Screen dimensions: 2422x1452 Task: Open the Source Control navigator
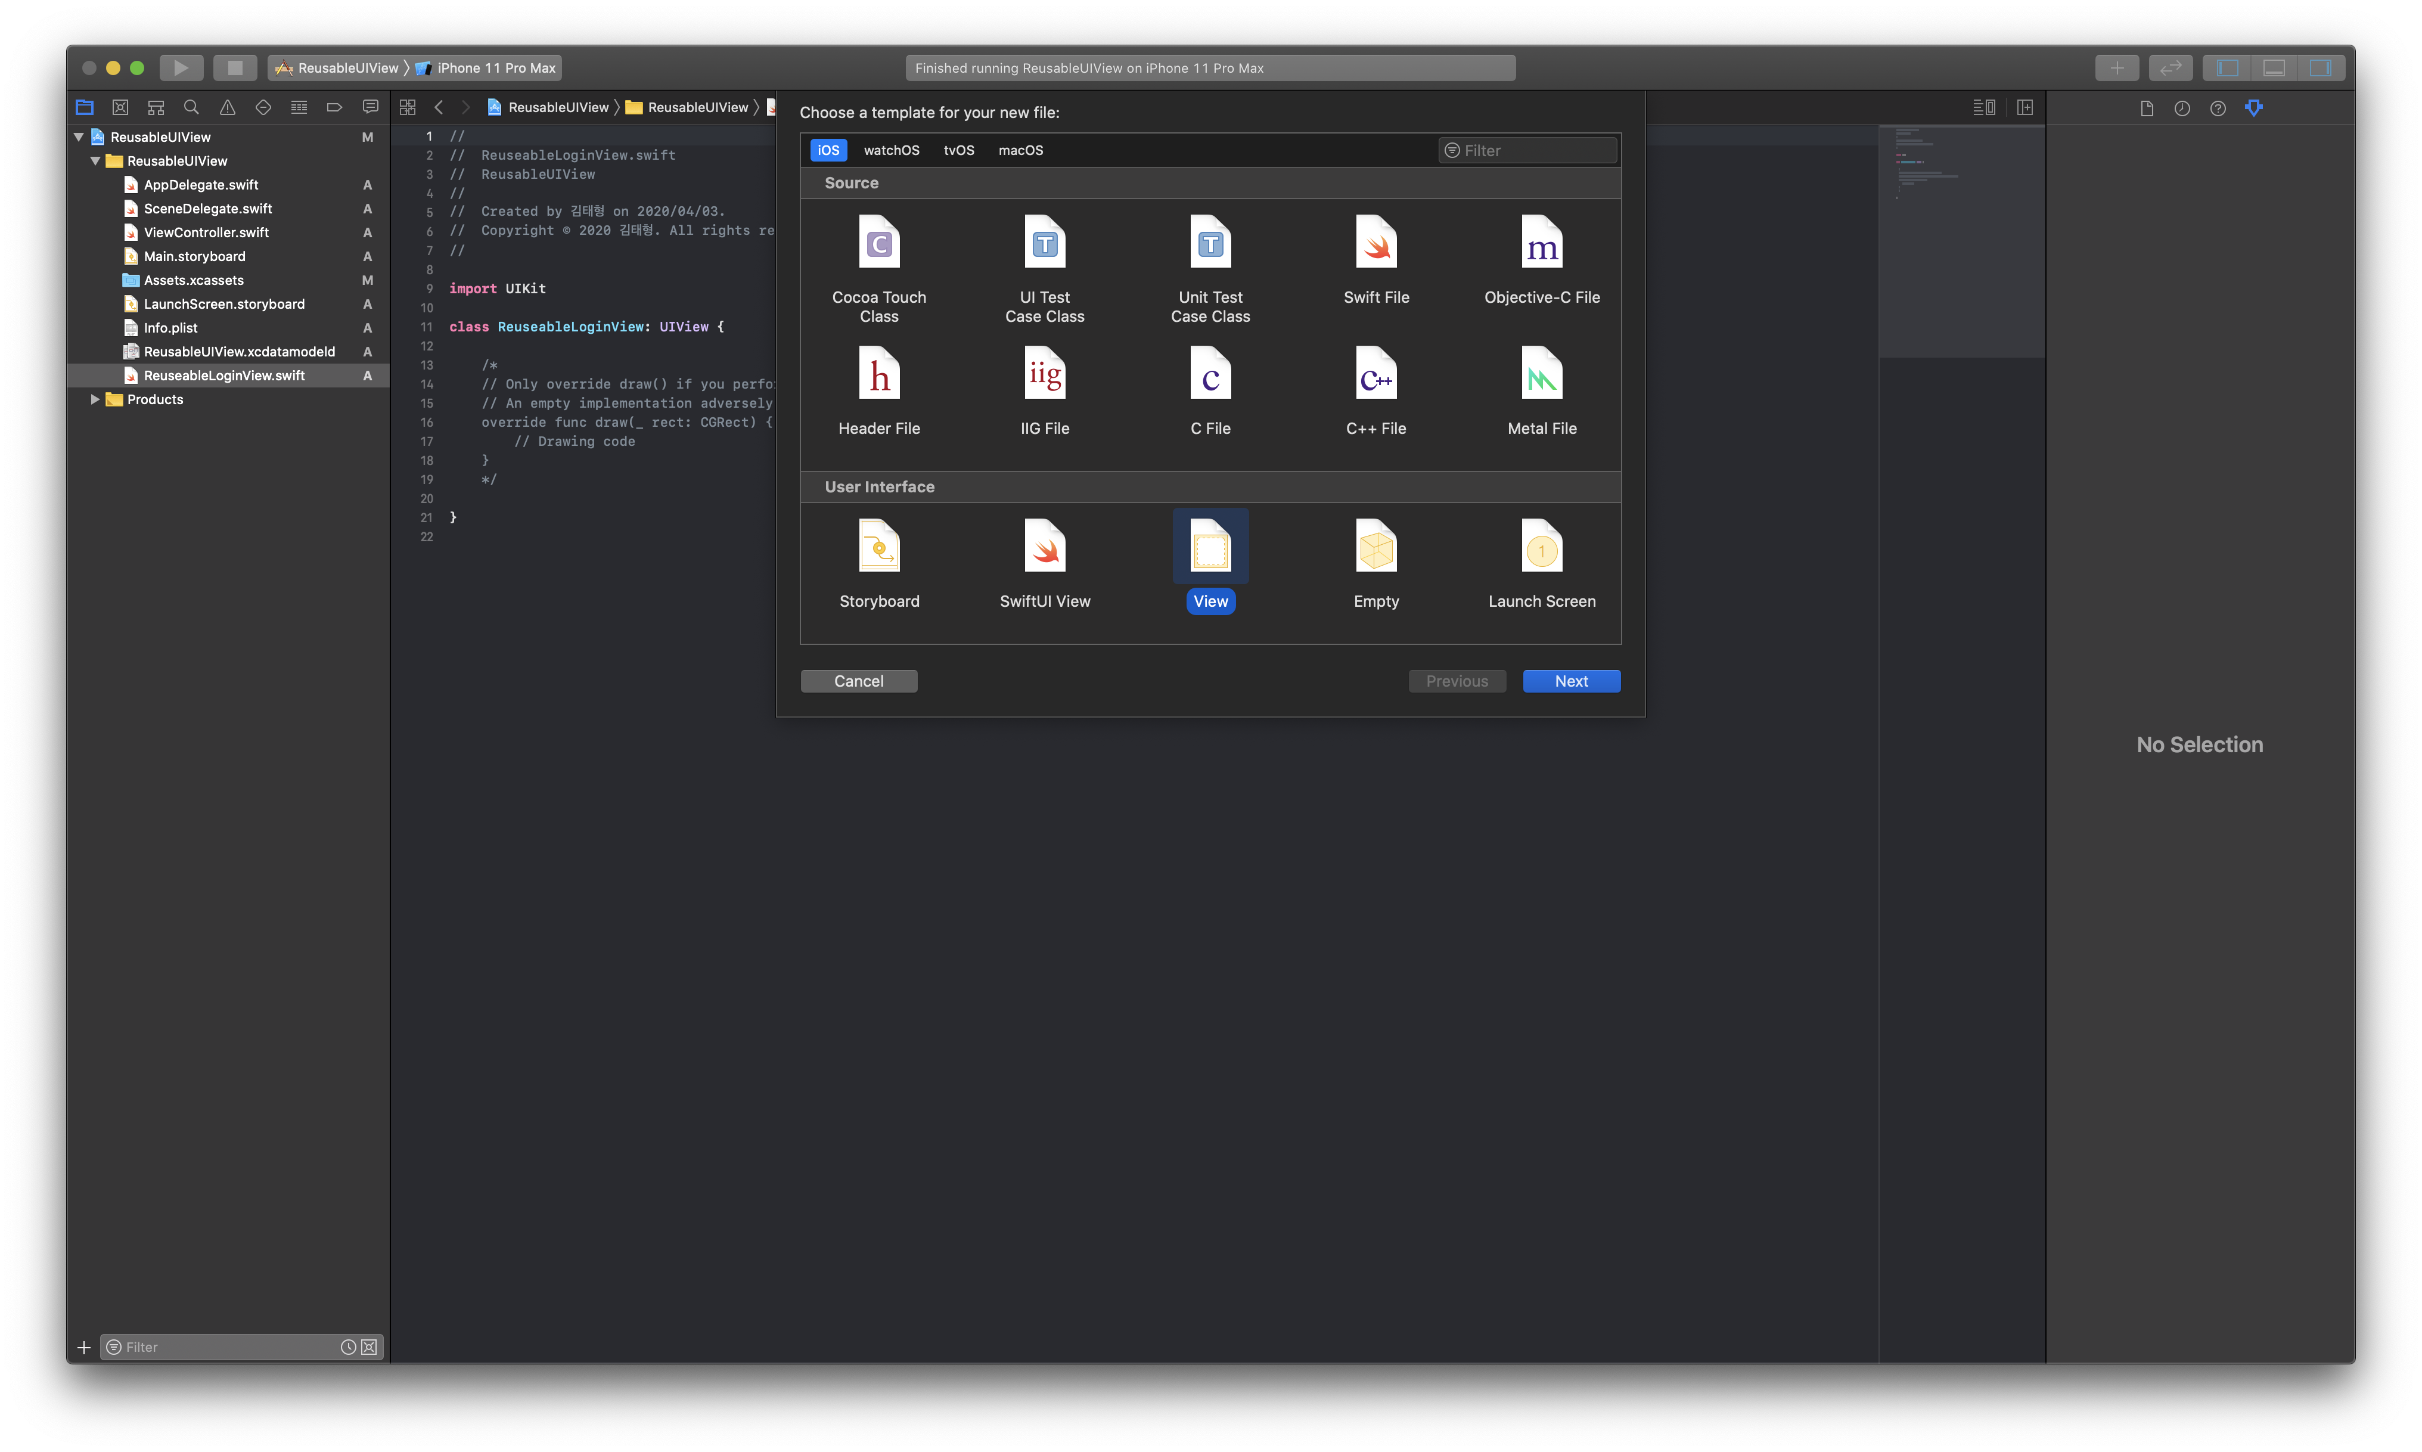pos(120,108)
